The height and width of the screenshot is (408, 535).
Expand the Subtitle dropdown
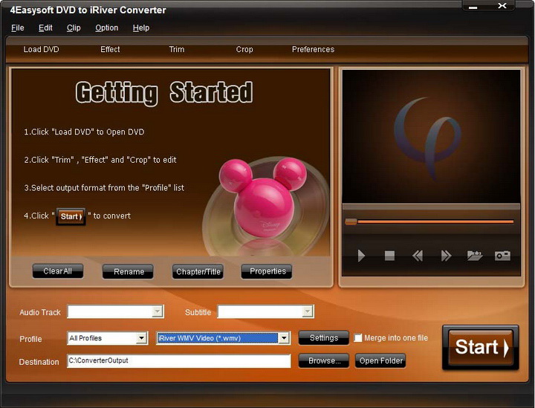(308, 311)
